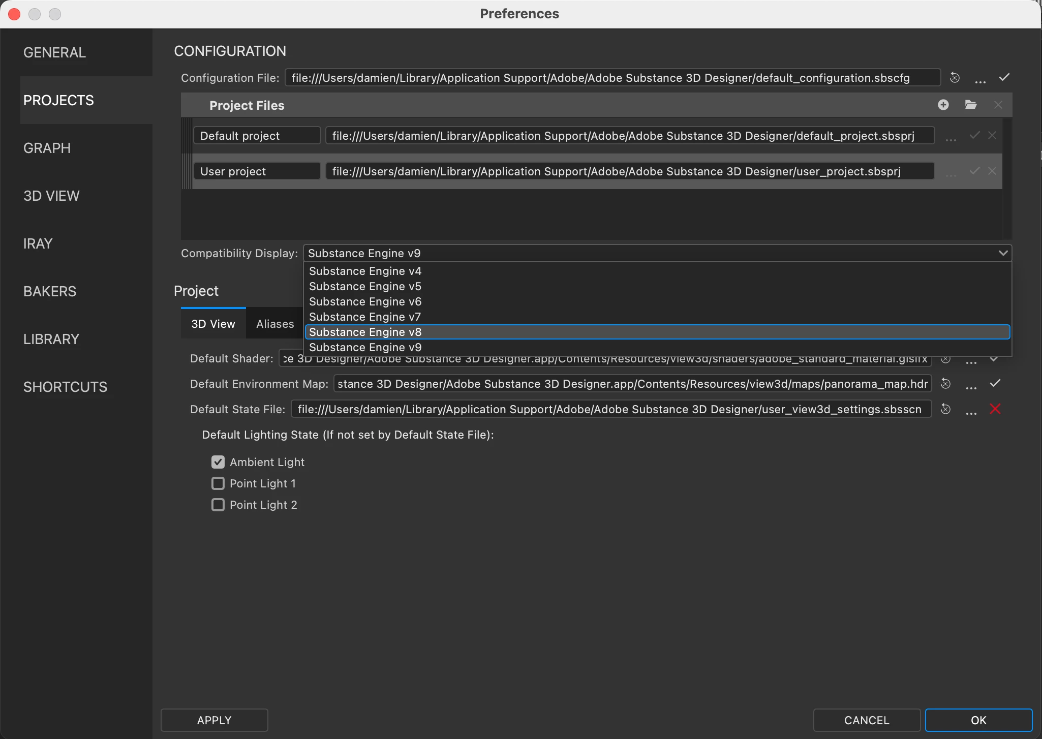
Task: Enable Point Light 1
Action: [218, 483]
